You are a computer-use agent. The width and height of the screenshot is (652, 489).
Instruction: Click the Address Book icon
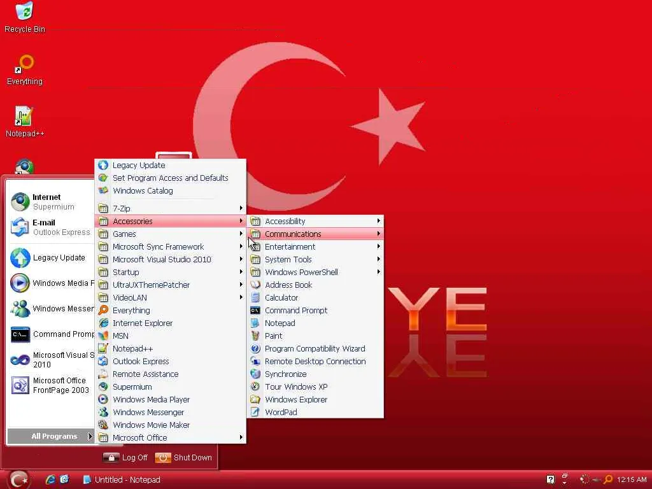(255, 285)
